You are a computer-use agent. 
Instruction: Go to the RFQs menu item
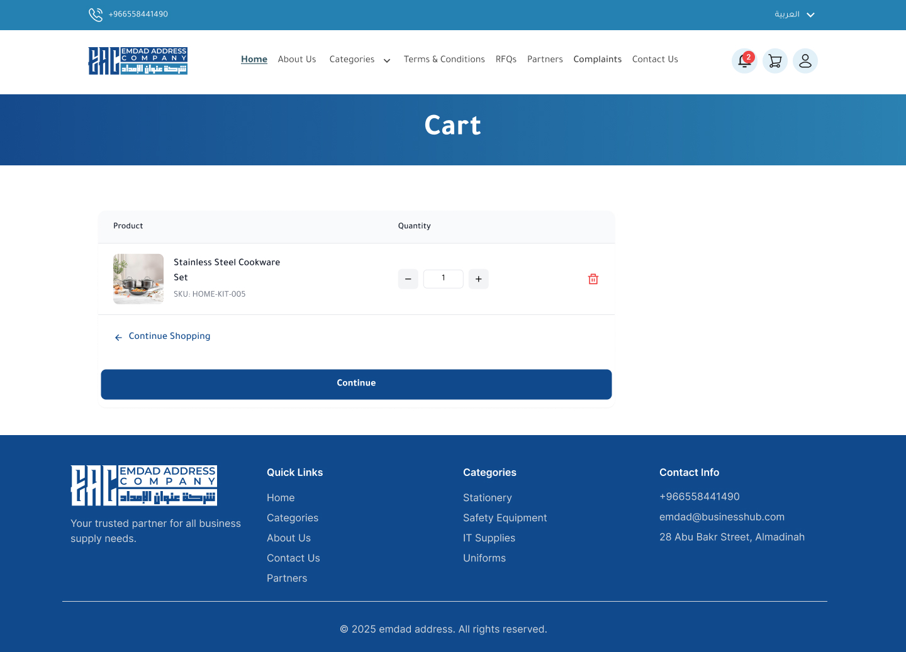click(506, 60)
